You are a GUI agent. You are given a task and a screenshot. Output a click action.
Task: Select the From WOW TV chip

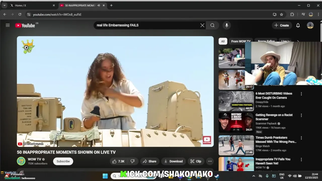pyautogui.click(x=241, y=41)
